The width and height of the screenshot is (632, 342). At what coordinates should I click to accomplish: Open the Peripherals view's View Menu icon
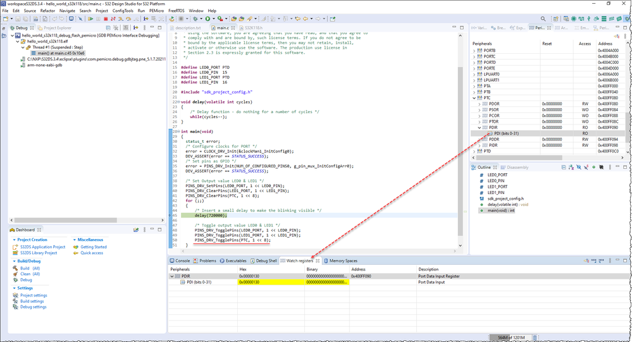pos(625,36)
